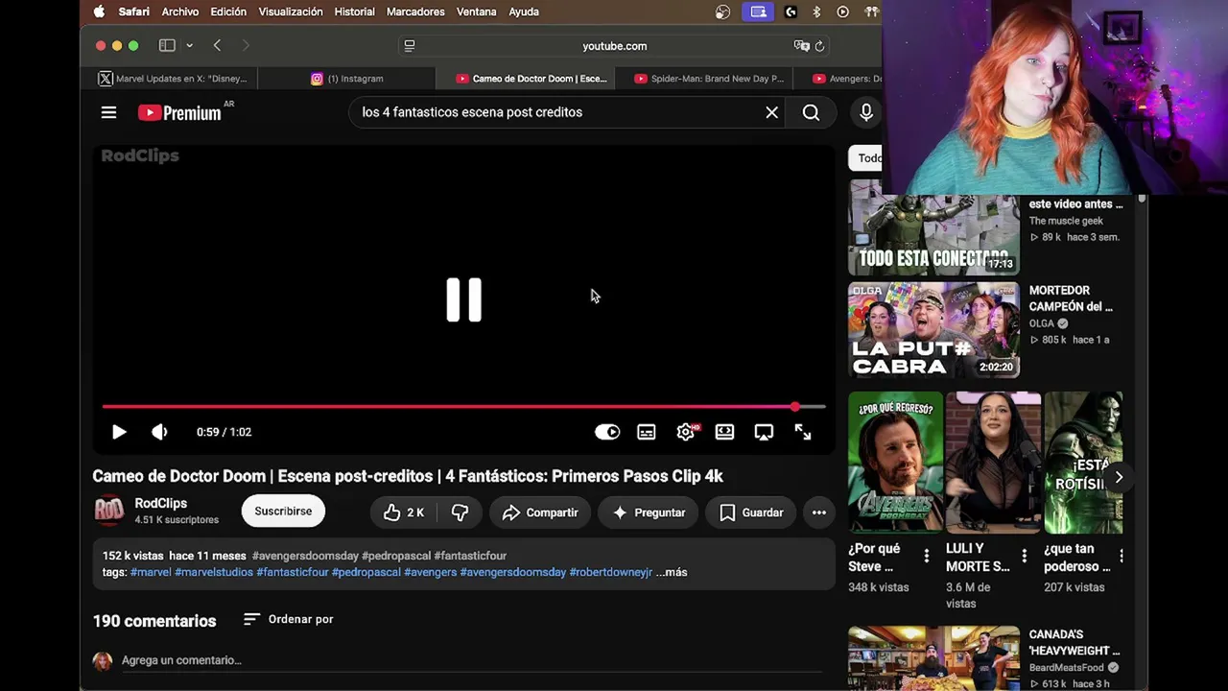This screenshot has height=691, width=1228.
Task: Open the YouTube guide hamburger menu
Action: [108, 112]
